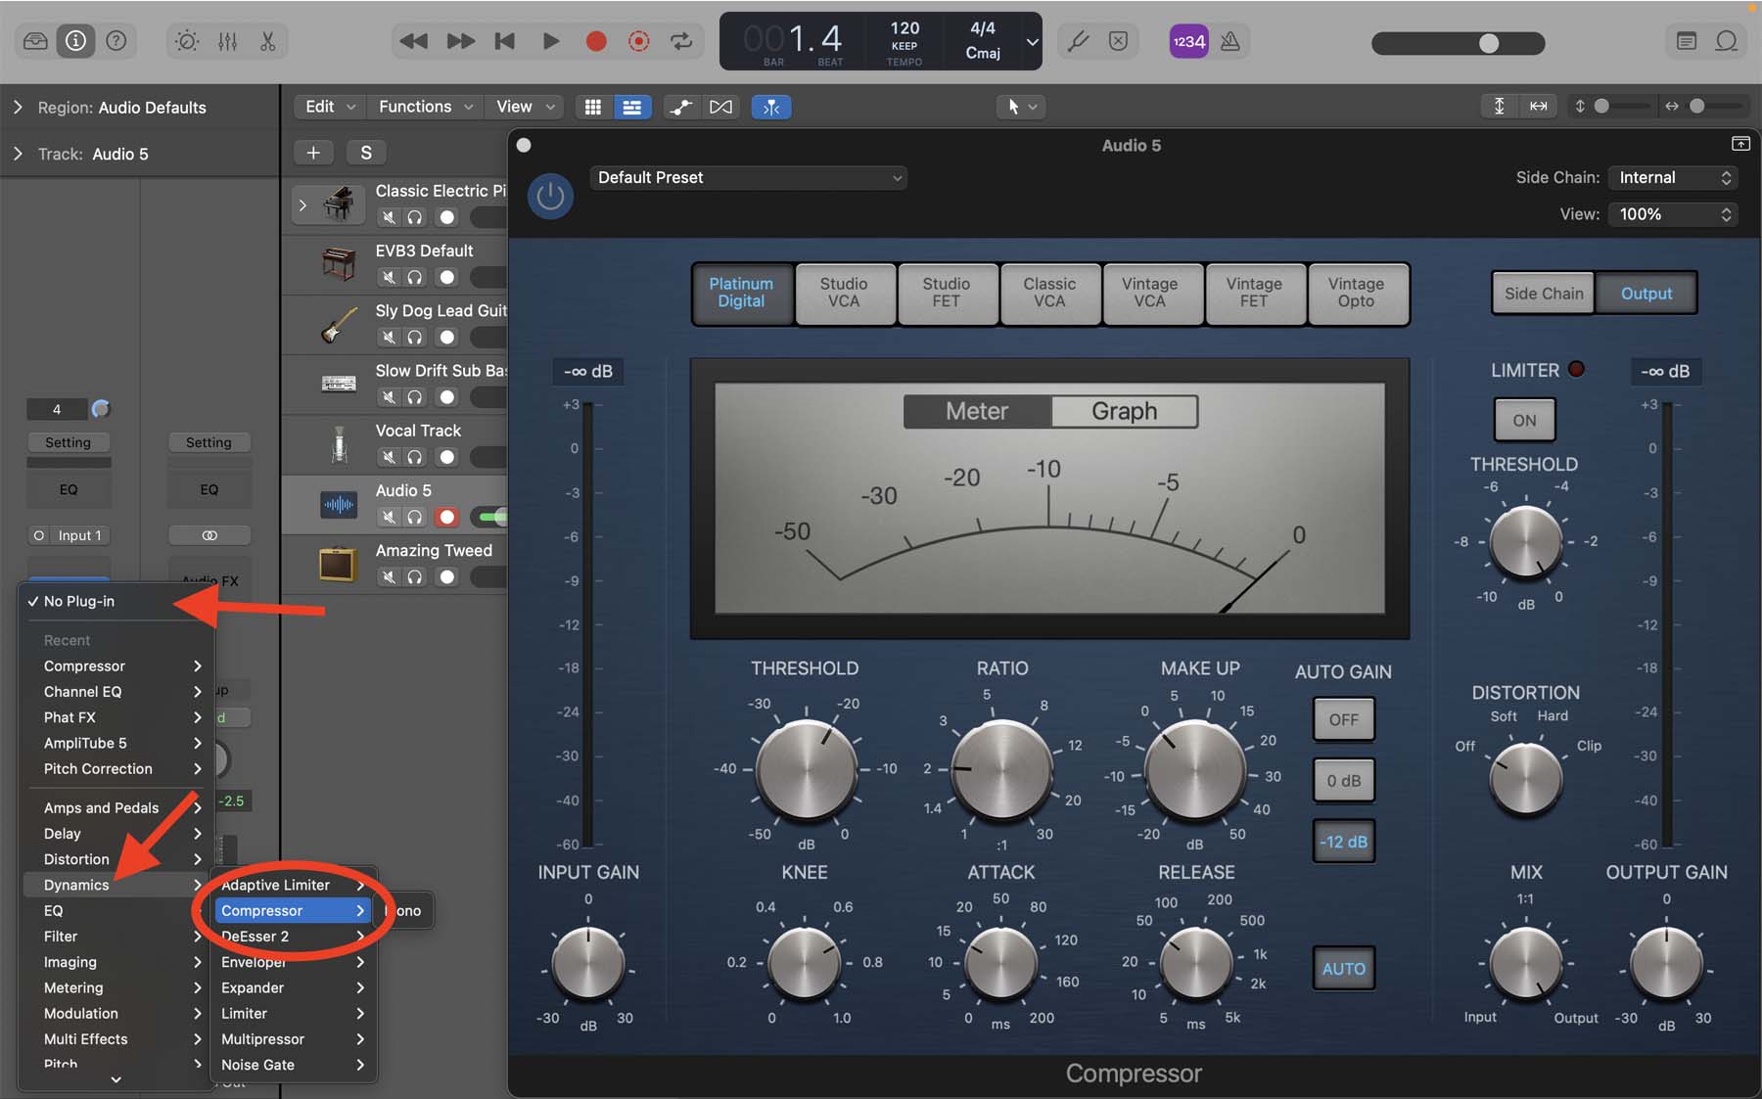Click the Tuner icon
Viewport: 1762px width, 1099px height.
(1078, 41)
